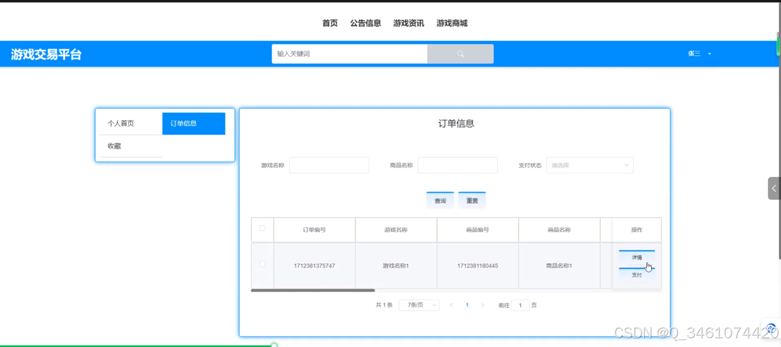Click the 游戏名称 column header
Screen dimensions: 781x347
click(x=396, y=230)
